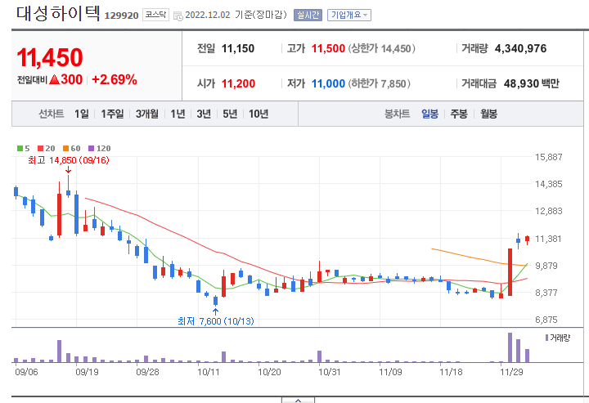Collapse the chart with the bottom up-chevron
Viewport: 589px width, 403px height.
pyautogui.click(x=298, y=401)
